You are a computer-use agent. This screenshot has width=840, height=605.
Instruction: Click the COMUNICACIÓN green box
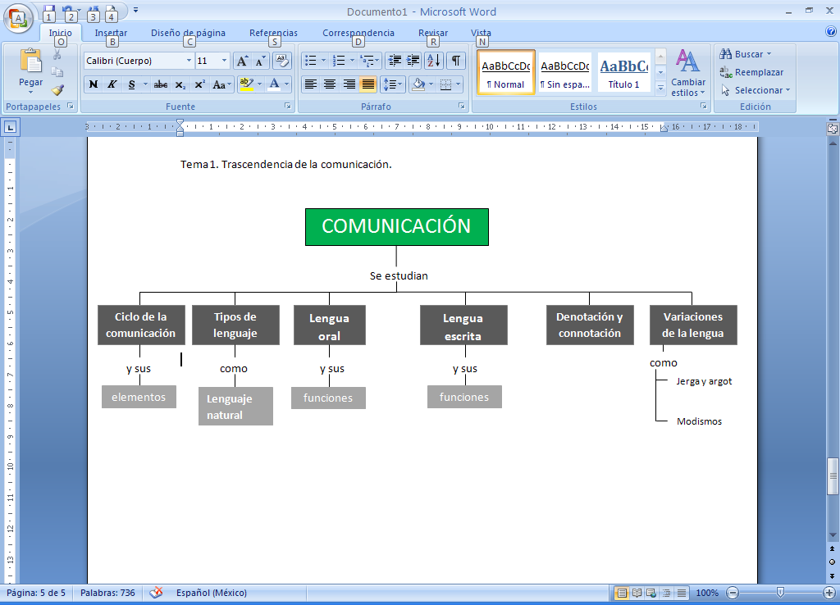click(x=396, y=227)
